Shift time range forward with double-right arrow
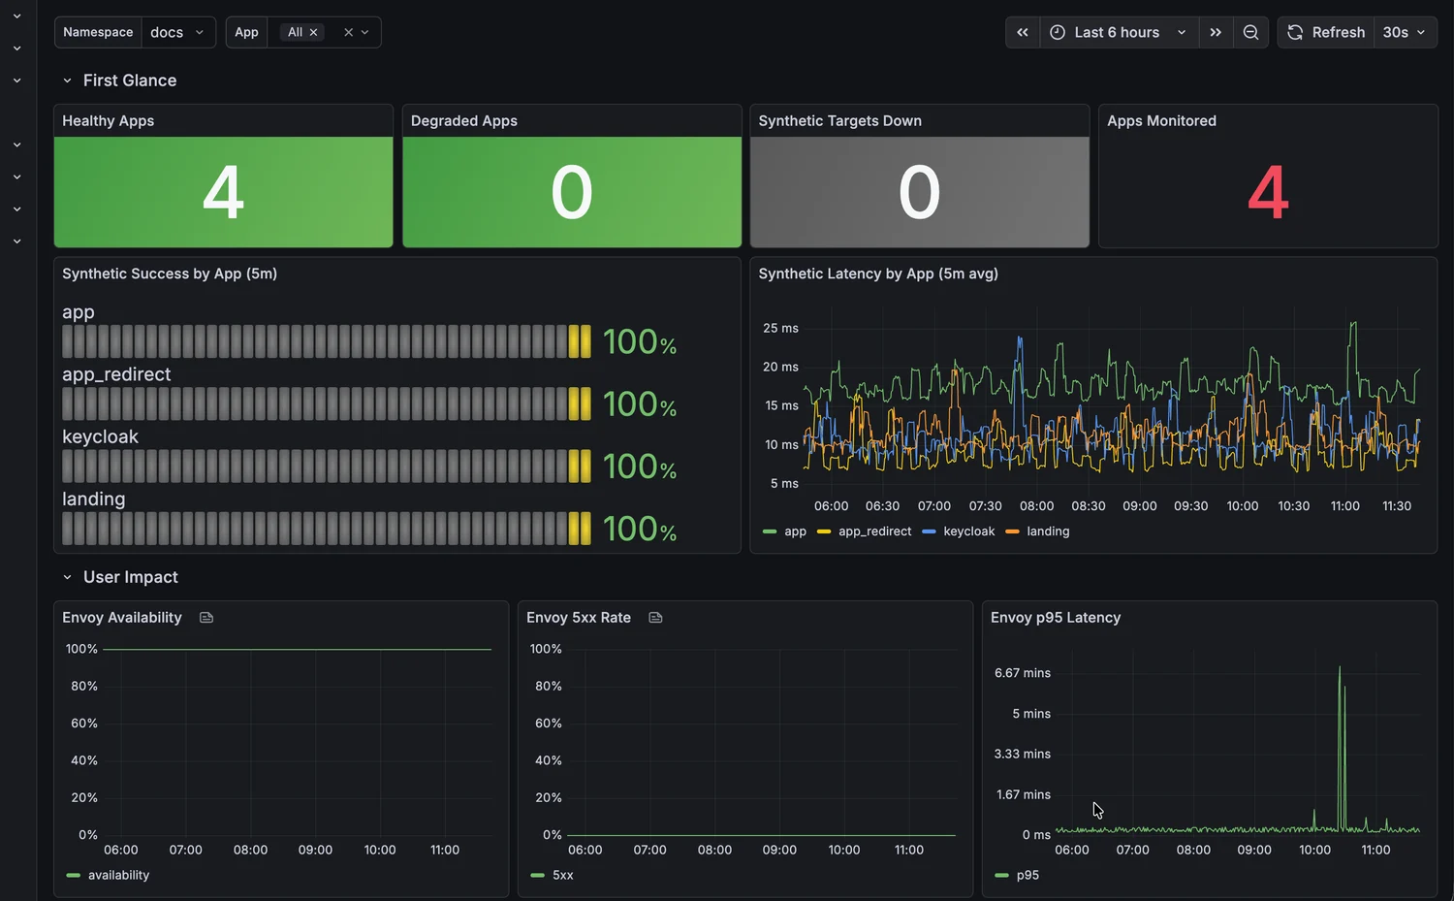 1216,32
